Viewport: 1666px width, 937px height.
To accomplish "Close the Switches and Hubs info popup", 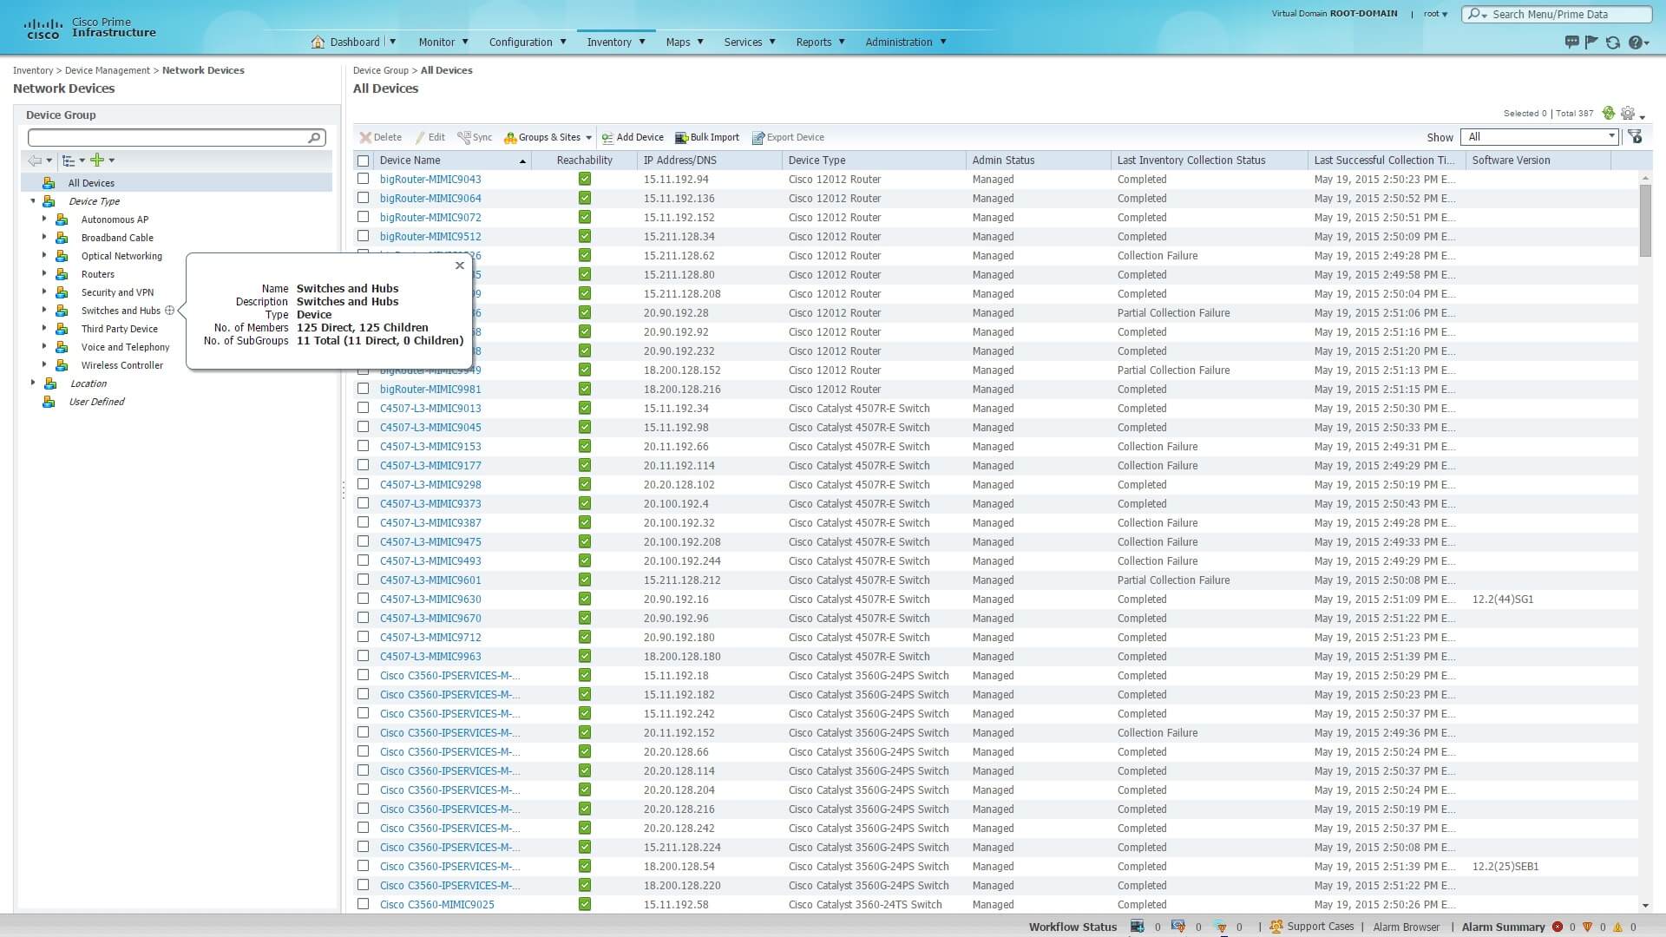I will click(x=460, y=265).
